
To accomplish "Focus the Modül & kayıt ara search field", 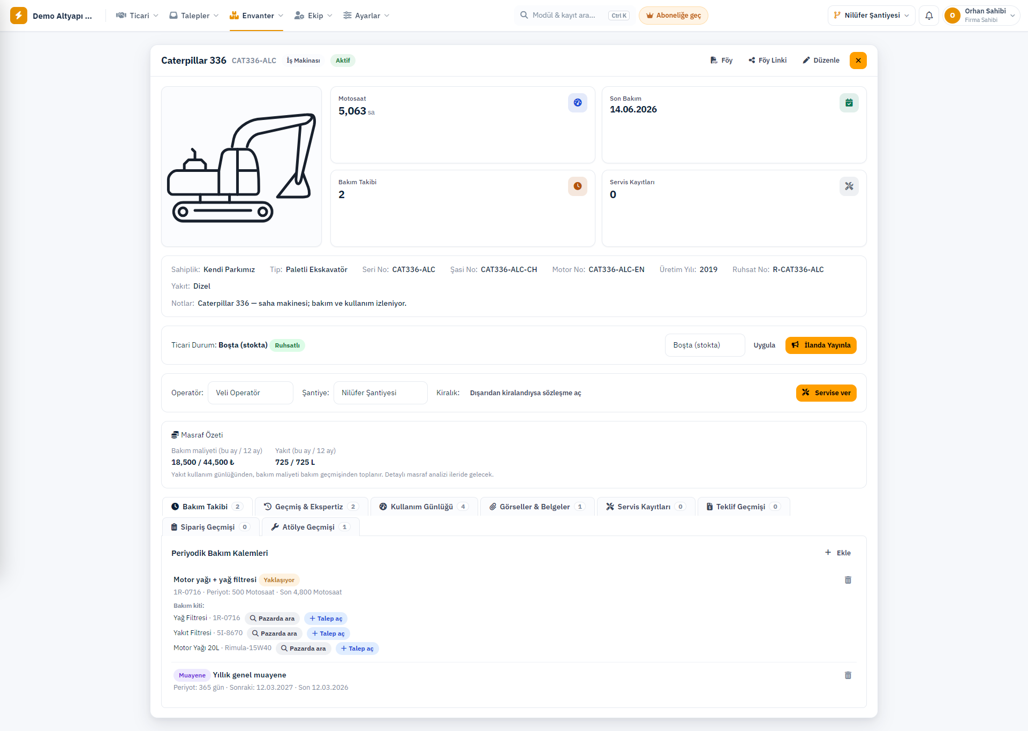I will (x=575, y=16).
